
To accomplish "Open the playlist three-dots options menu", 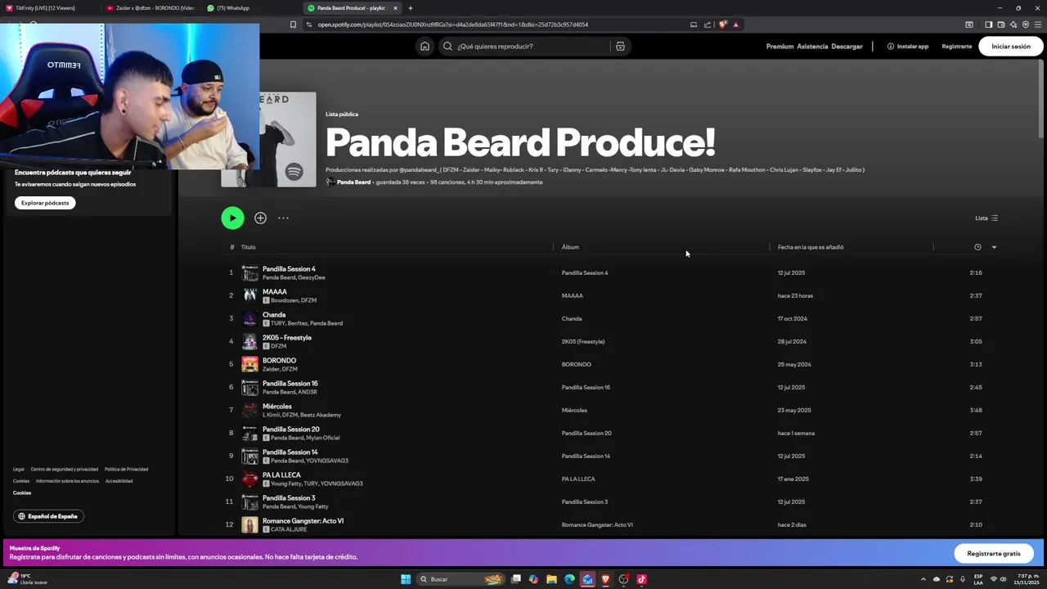I will (283, 218).
